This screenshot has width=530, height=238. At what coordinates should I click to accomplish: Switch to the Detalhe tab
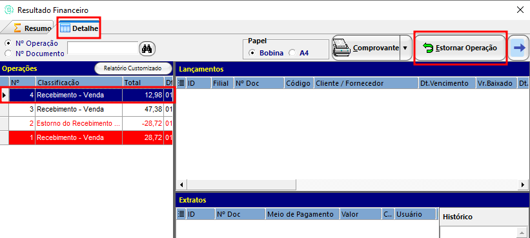coord(79,28)
